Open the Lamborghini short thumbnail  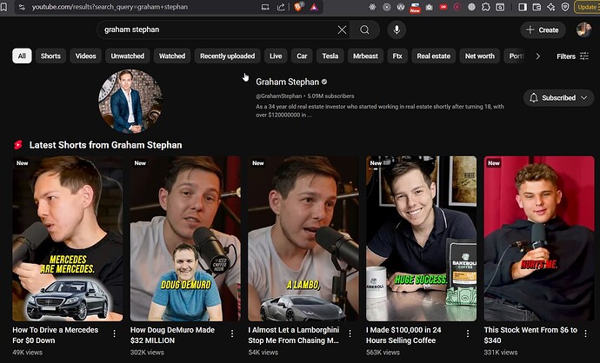[303, 239]
